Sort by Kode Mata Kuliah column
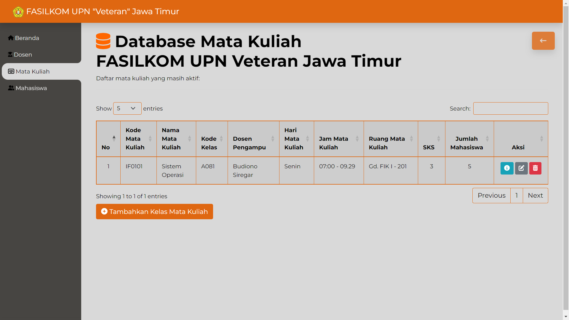569x320 pixels. 138,139
